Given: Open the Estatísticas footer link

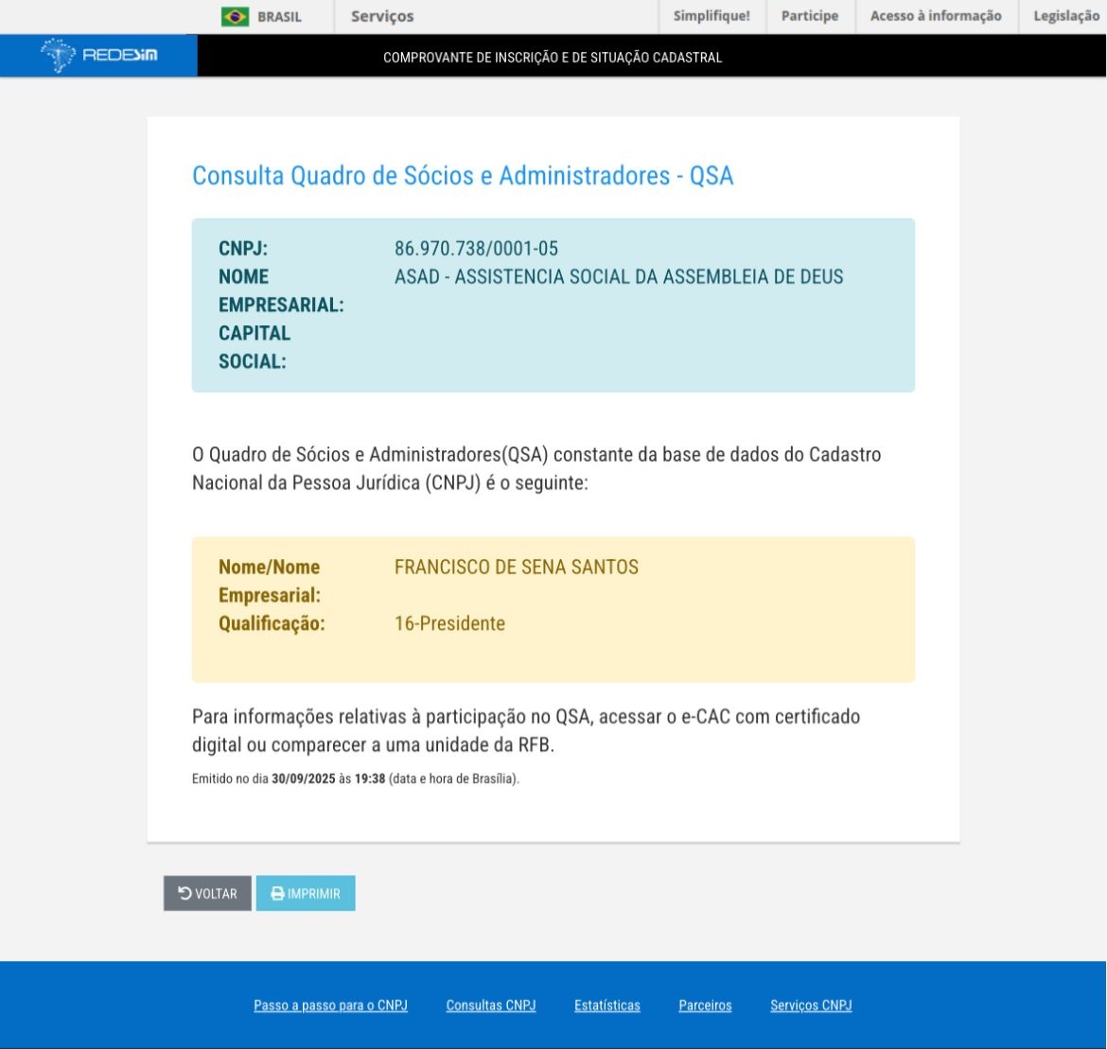Looking at the screenshot, I should tap(607, 1005).
